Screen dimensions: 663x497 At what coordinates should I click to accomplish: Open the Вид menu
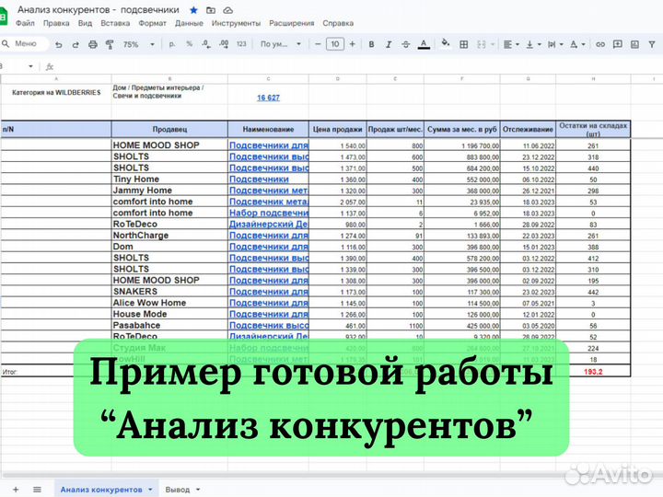[x=85, y=23]
